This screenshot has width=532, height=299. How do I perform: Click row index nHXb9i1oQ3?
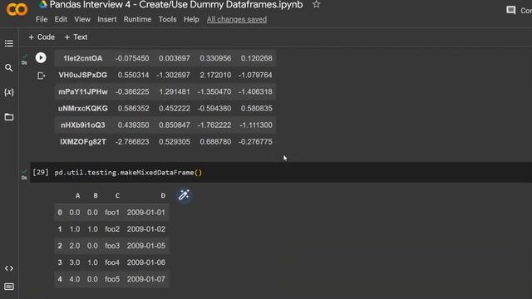click(83, 125)
